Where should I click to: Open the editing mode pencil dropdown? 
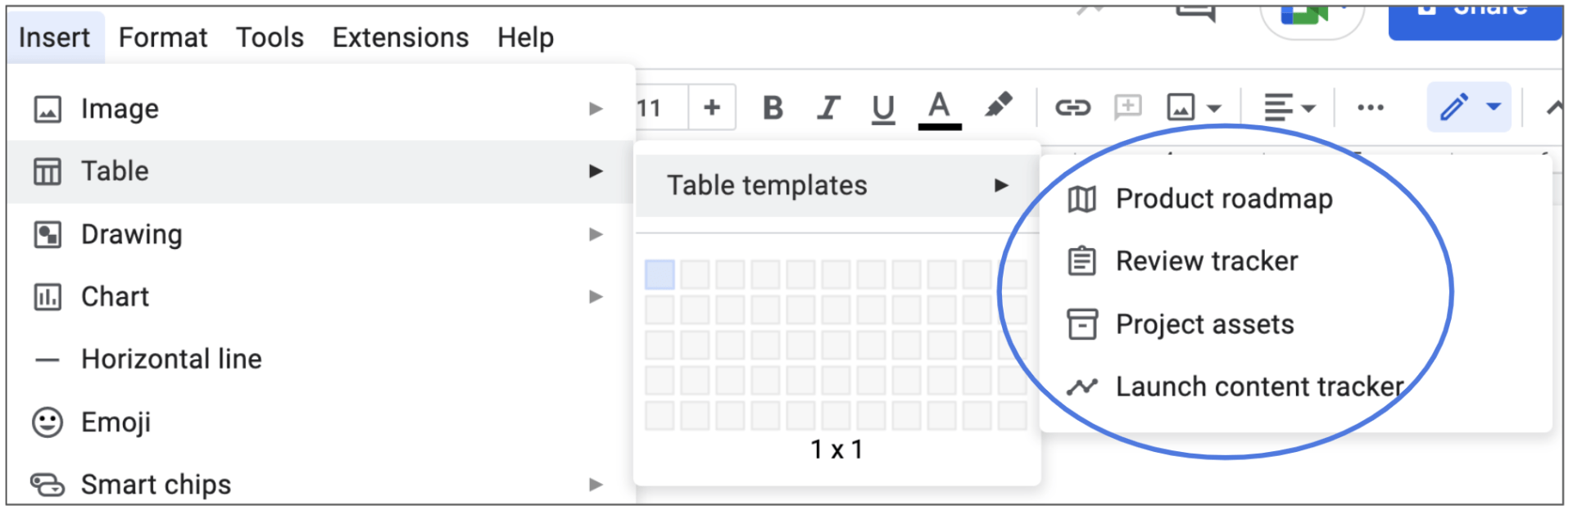[x=1494, y=107]
